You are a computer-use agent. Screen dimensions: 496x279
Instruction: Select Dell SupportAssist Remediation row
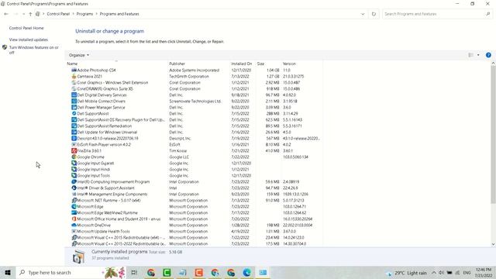coord(194,126)
